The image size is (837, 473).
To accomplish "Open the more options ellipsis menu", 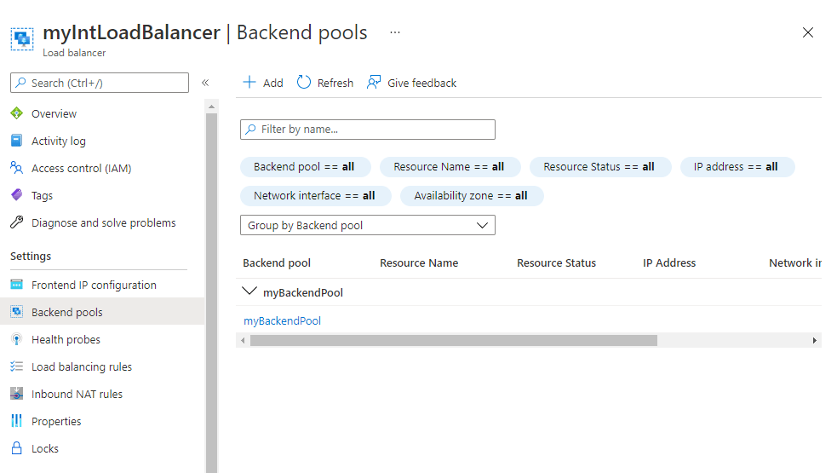I will (395, 32).
